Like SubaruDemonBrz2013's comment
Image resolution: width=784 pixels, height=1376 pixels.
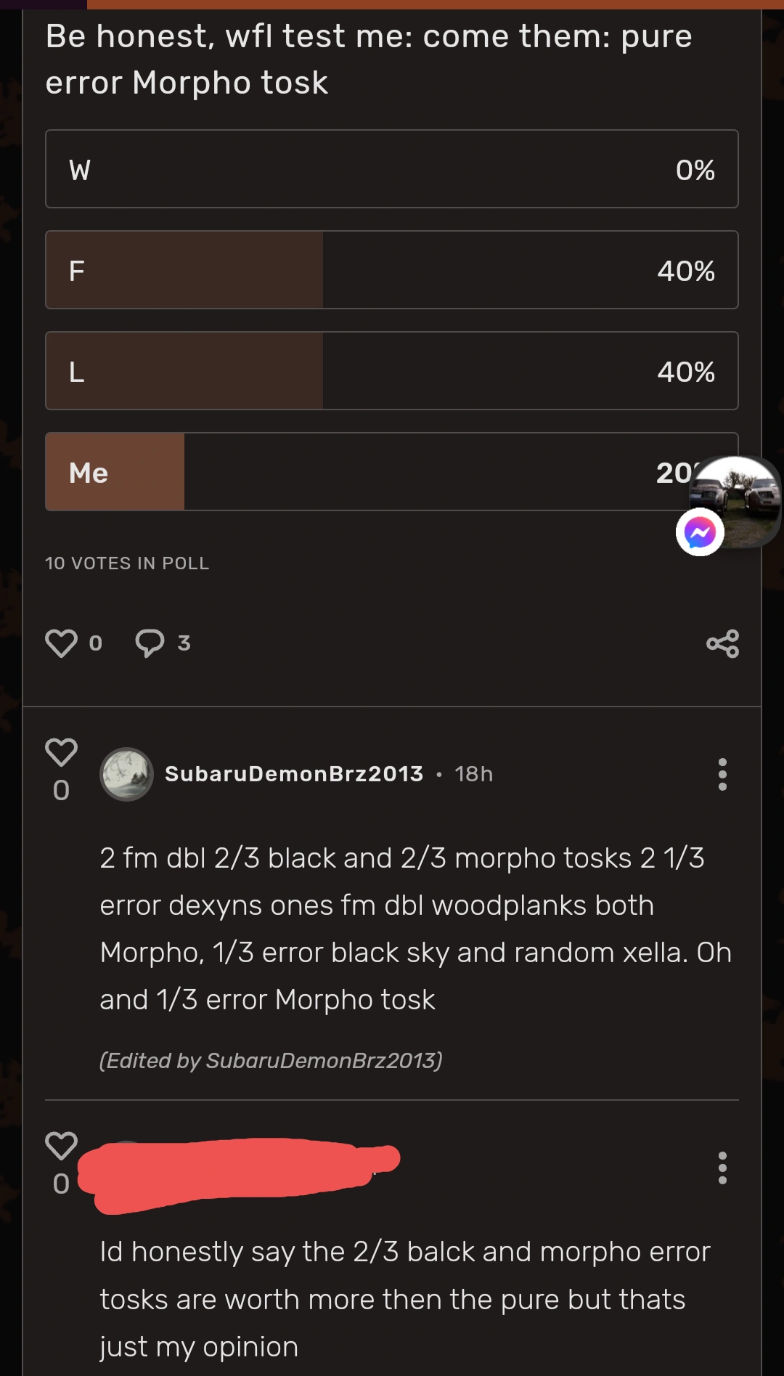click(x=61, y=753)
